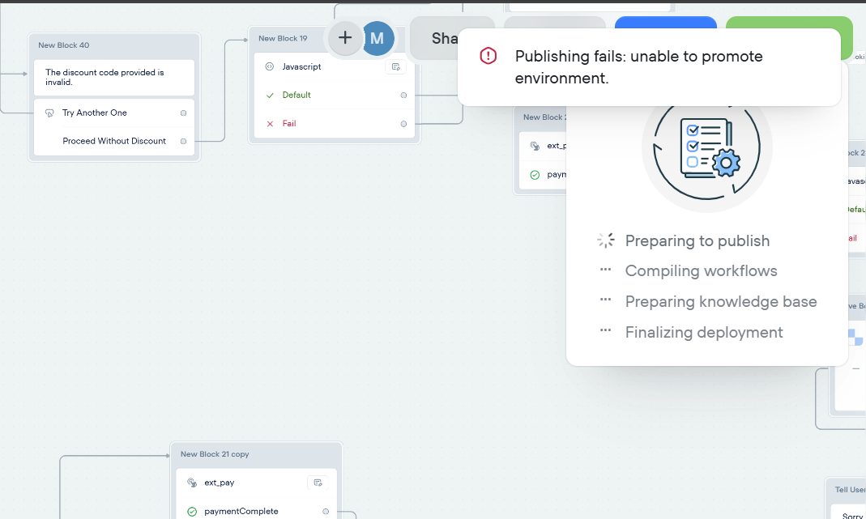The height and width of the screenshot is (519, 866).
Task: Click the ext_pay icon in New Block 2
Action: coord(535,146)
